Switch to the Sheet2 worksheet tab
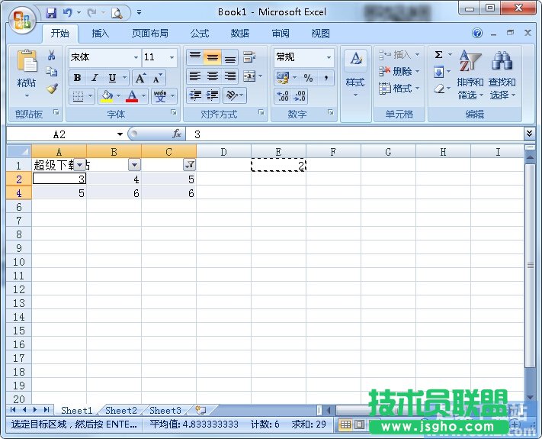The height and width of the screenshot is (439, 542). tap(121, 411)
